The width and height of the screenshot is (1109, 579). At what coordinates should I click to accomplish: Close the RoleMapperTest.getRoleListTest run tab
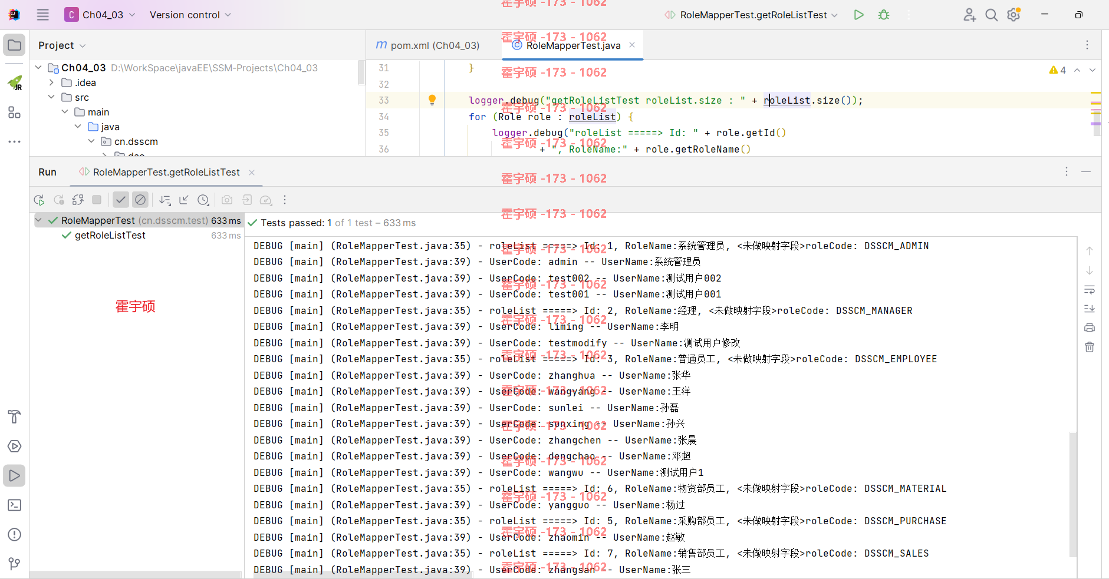[x=252, y=173]
